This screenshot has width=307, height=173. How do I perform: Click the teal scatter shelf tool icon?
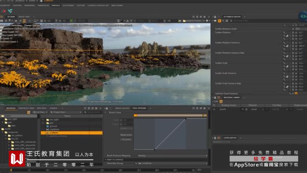tap(10, 11)
